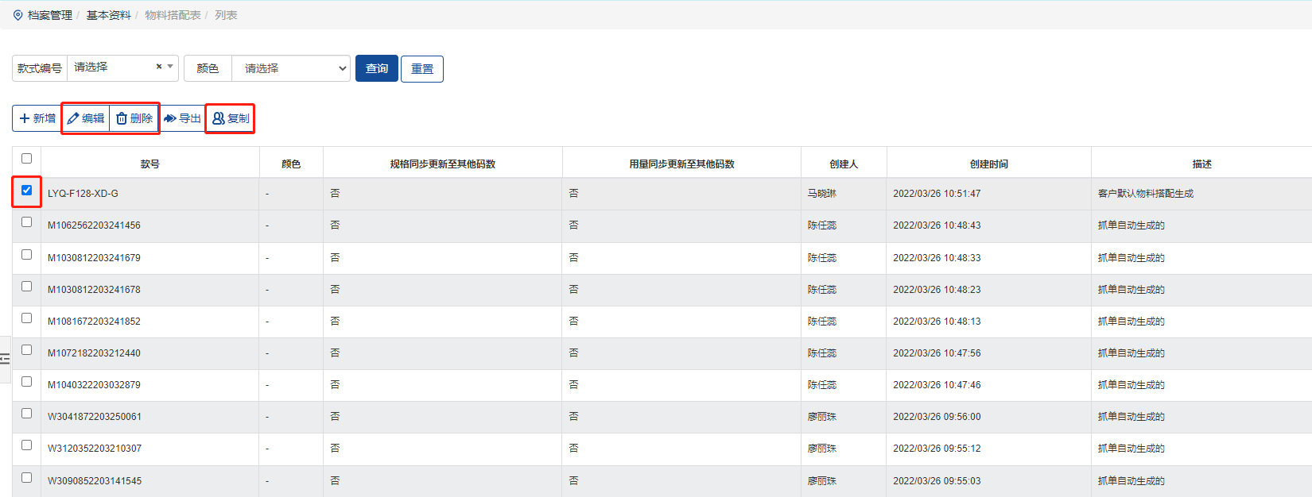Select the W3041872203250061 row checkbox
Image resolution: width=1312 pixels, height=497 pixels.
[26, 414]
